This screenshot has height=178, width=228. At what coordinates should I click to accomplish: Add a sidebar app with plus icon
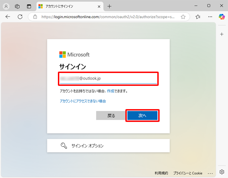[222, 34]
